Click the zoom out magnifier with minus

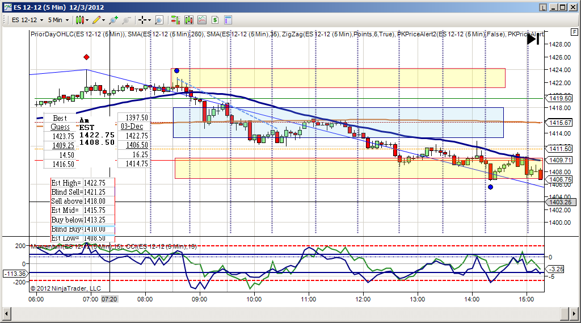tap(127, 20)
